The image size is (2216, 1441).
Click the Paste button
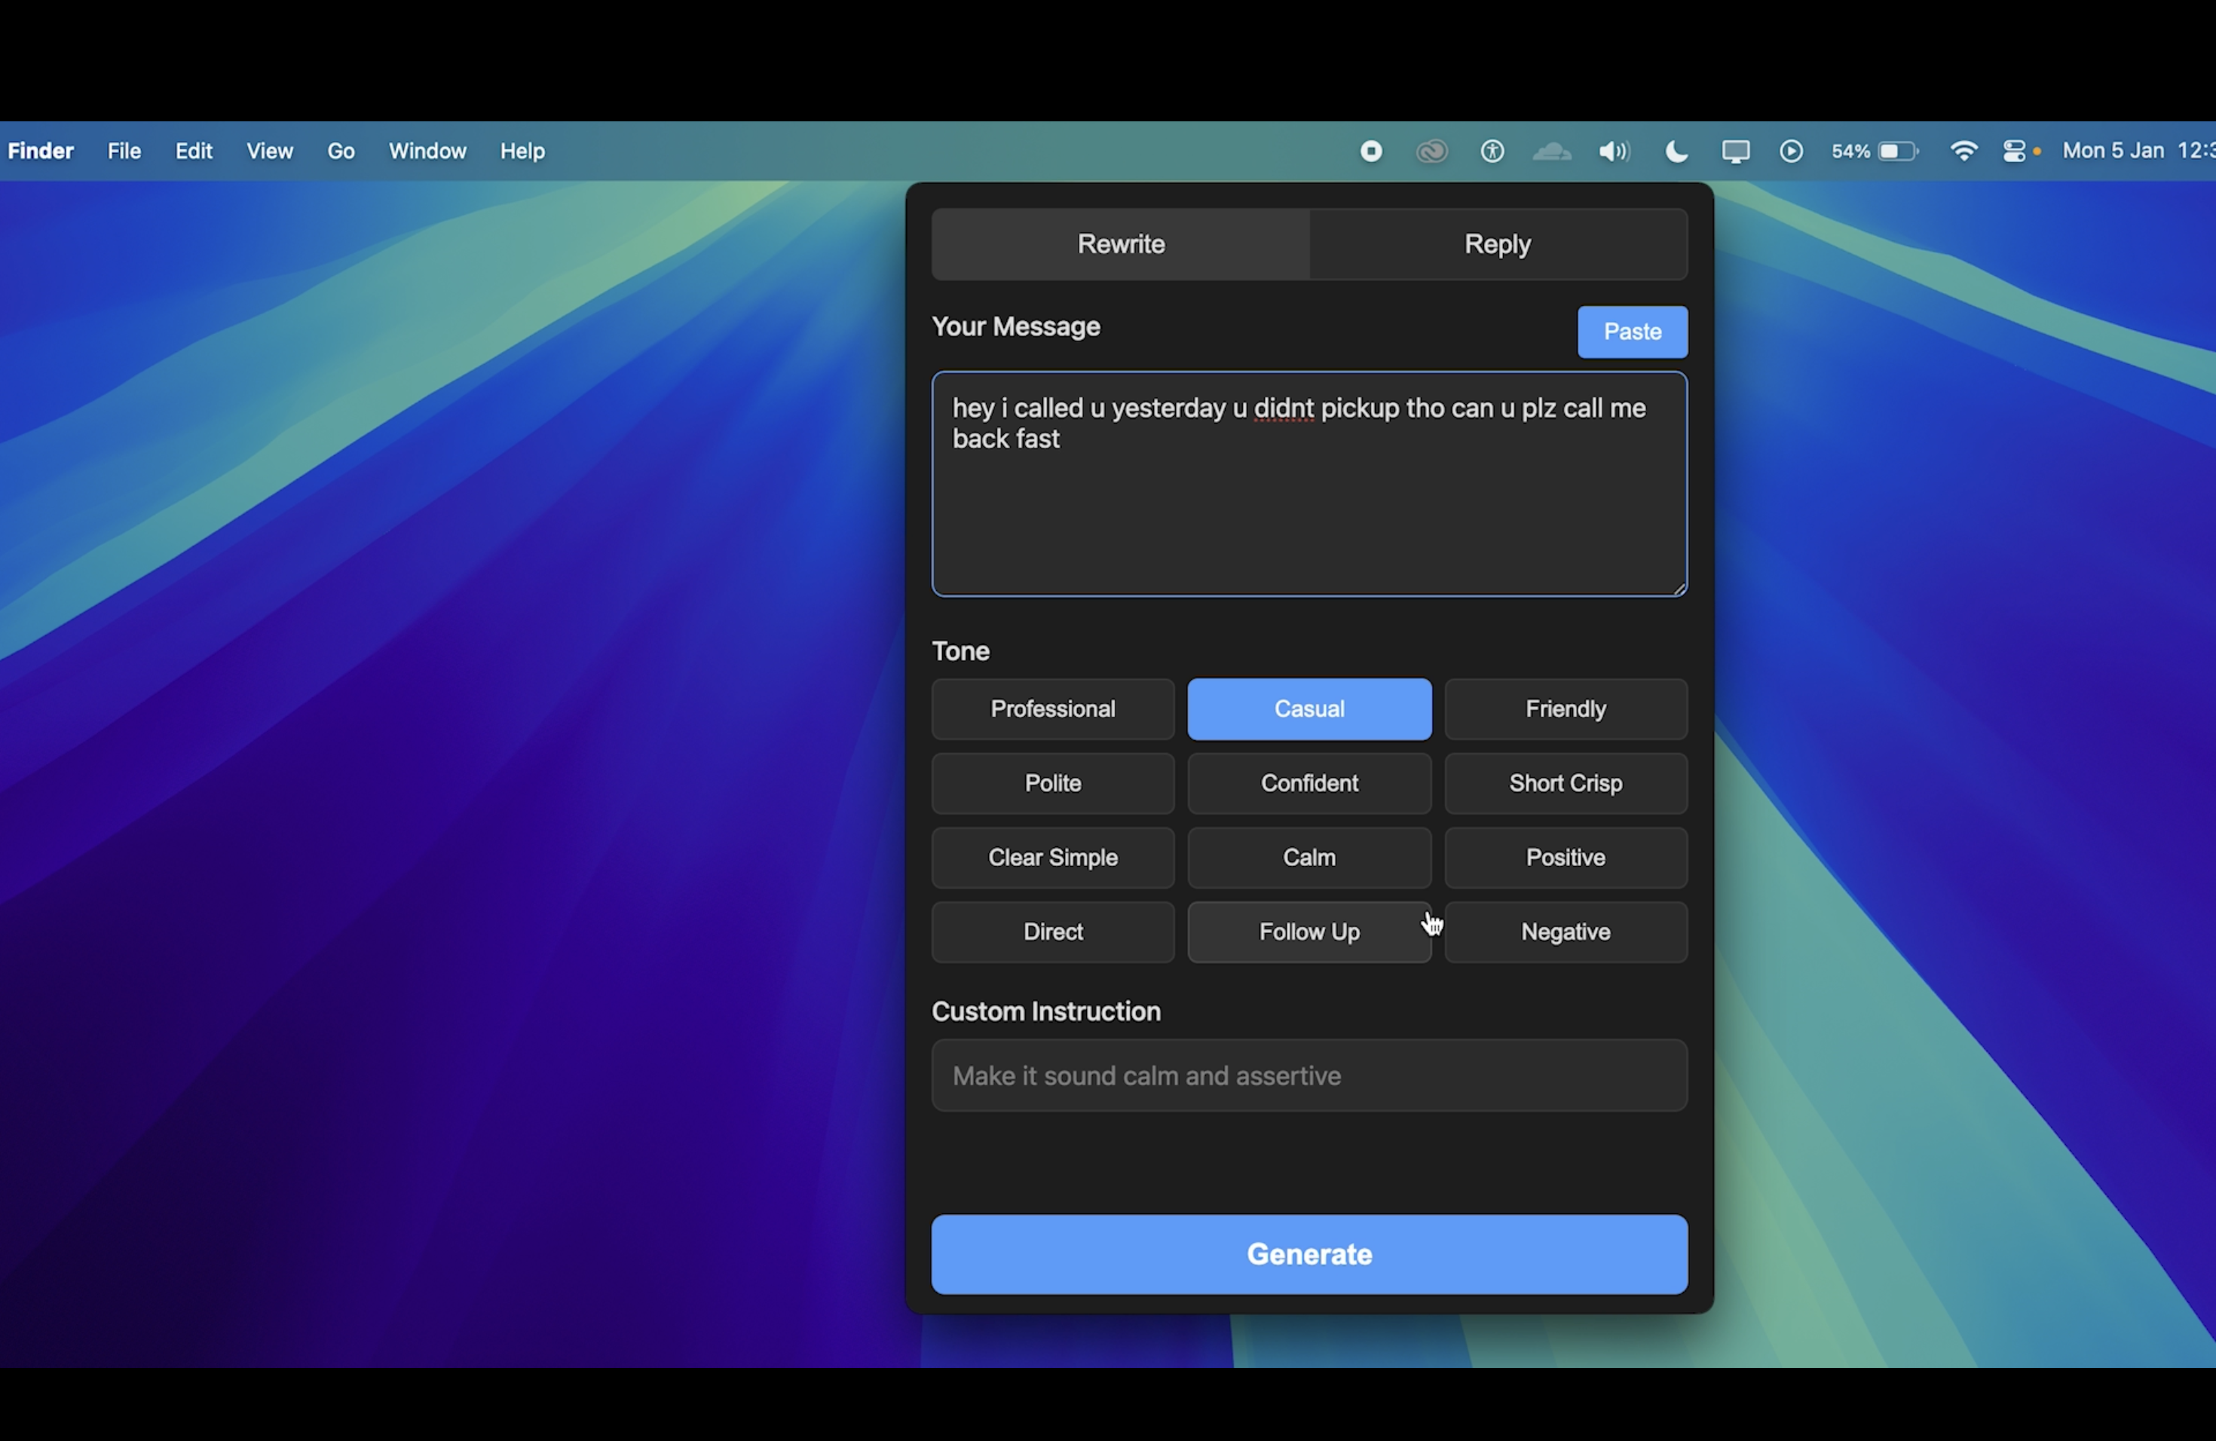tap(1631, 332)
